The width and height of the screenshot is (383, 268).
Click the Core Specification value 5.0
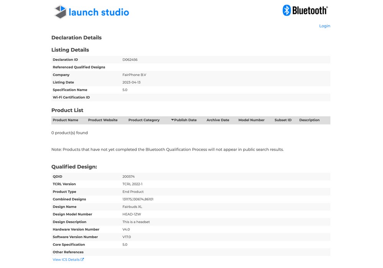125,245
